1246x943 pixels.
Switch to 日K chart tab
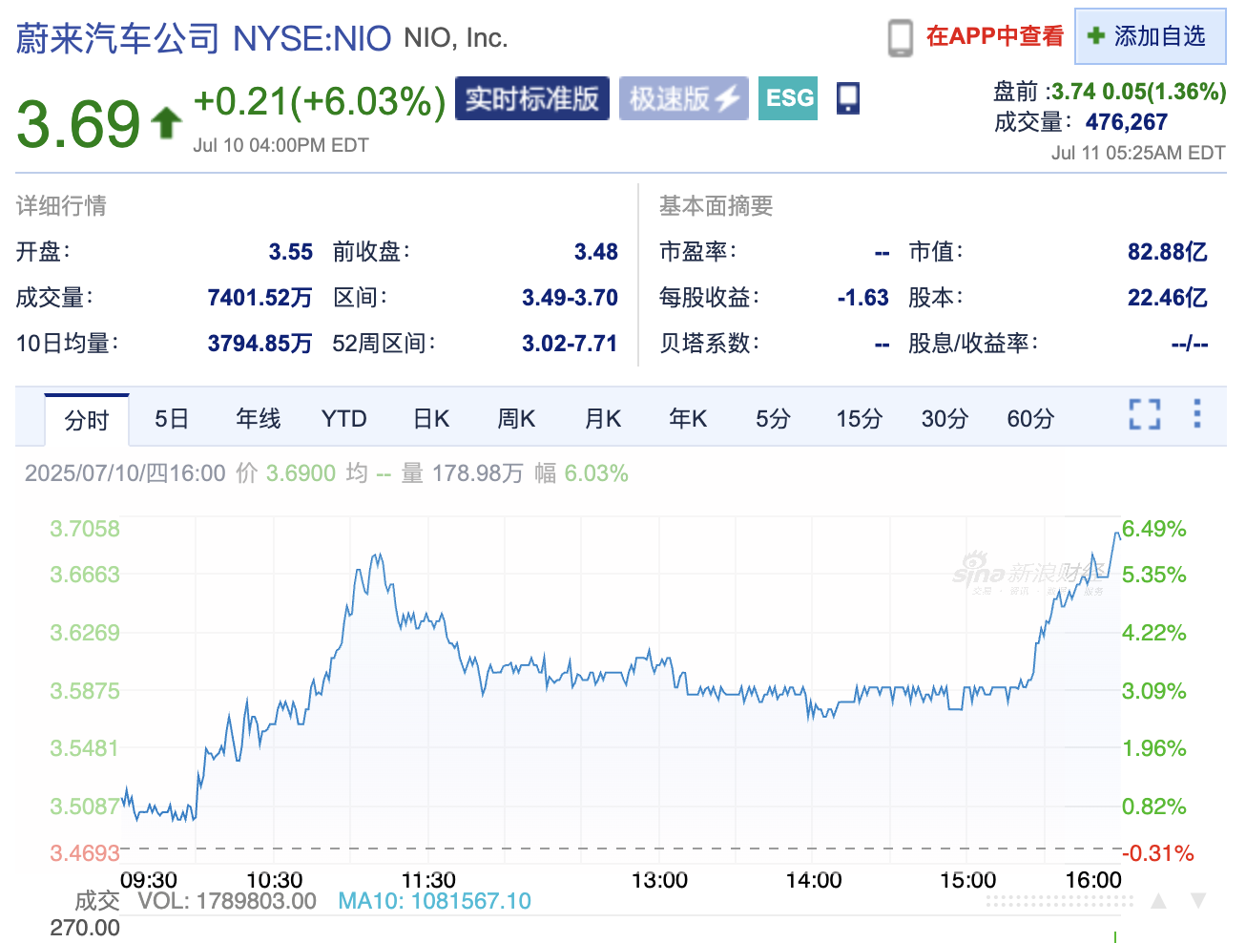point(431,419)
